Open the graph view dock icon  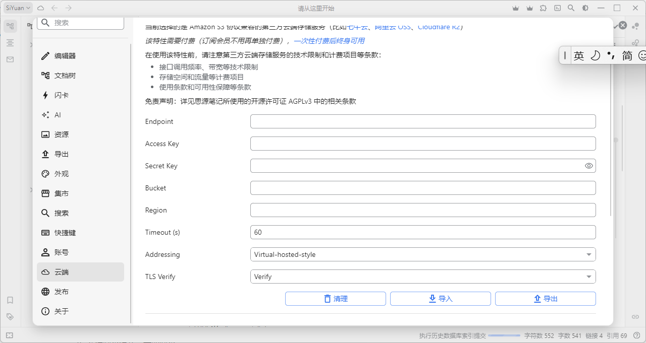point(636,26)
